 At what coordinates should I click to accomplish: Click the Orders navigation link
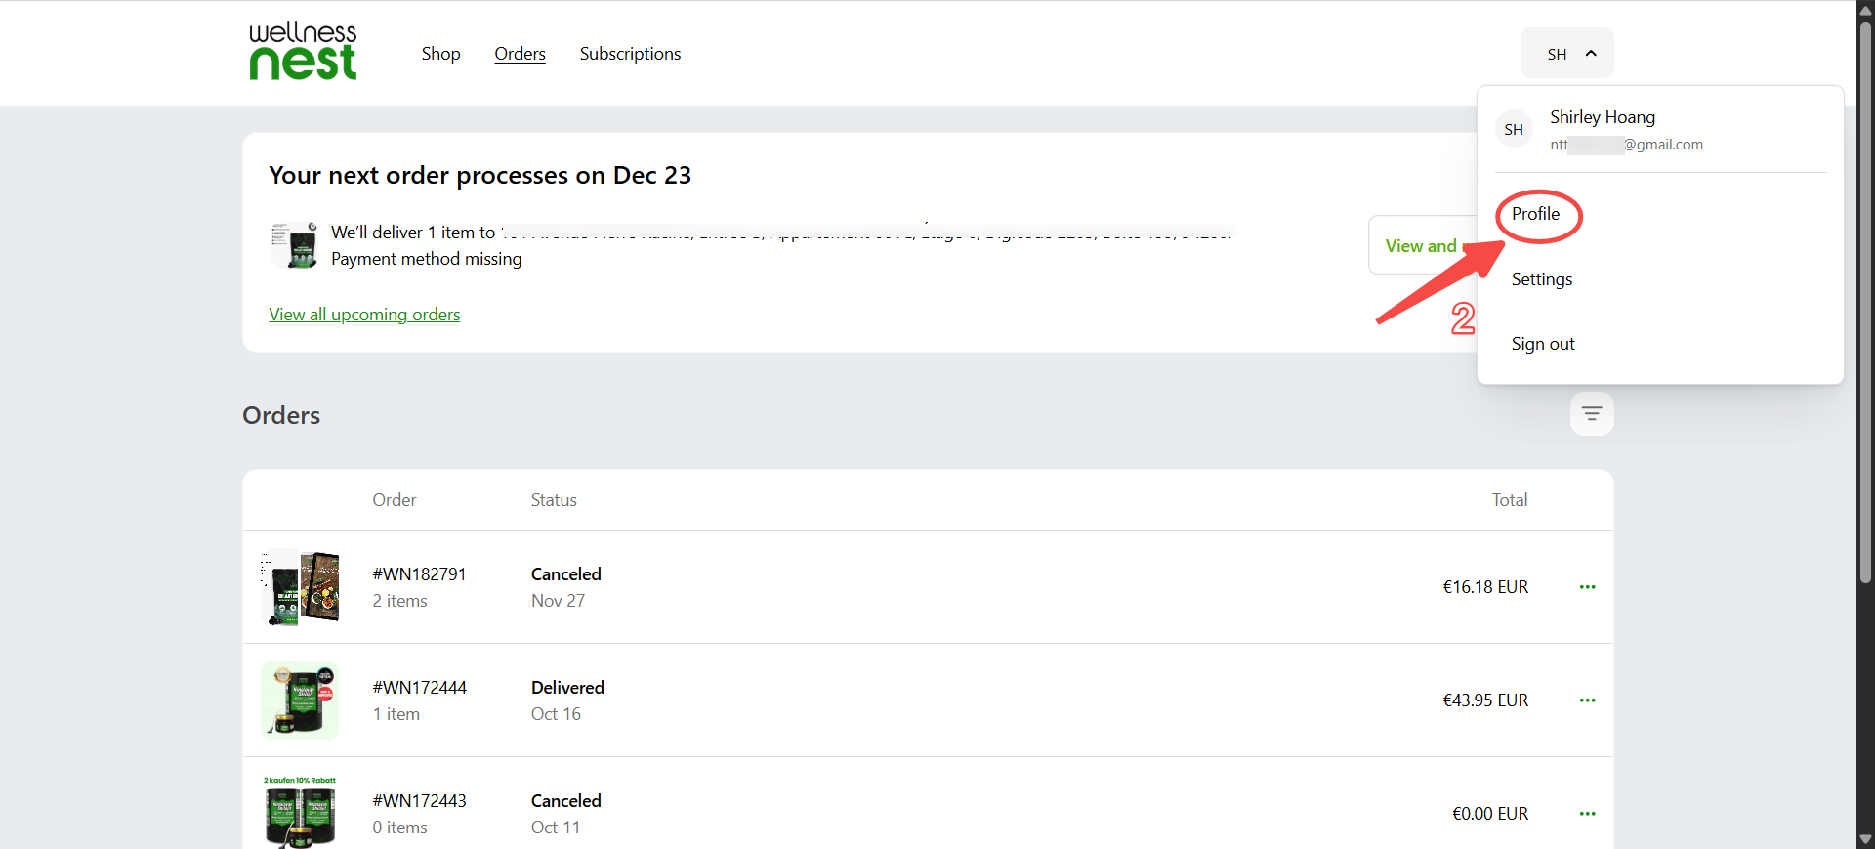point(520,54)
